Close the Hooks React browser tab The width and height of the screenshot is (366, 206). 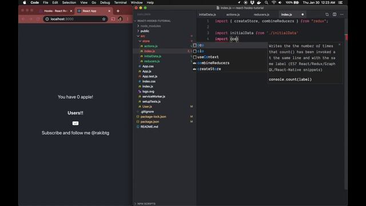point(71,11)
